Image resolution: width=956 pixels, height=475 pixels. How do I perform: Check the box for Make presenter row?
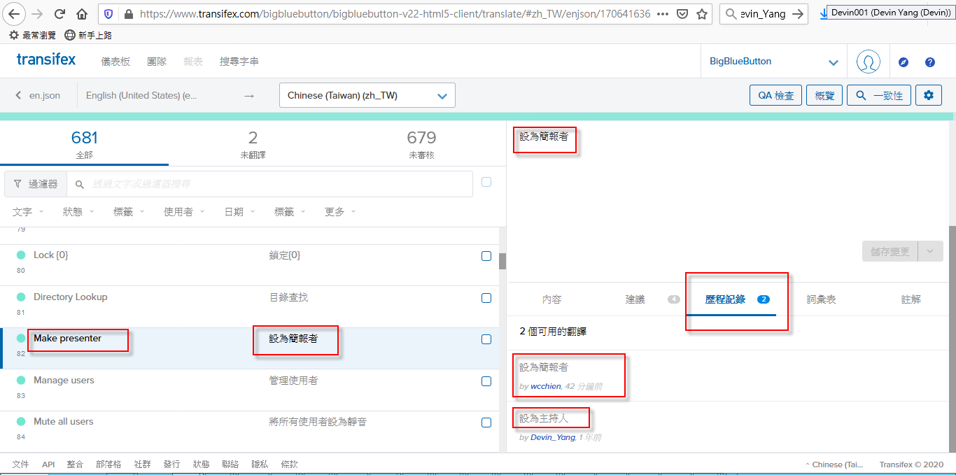pyautogui.click(x=486, y=339)
